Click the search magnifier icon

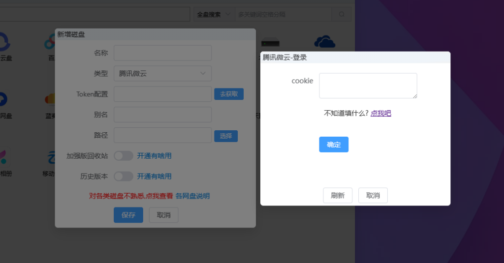tap(342, 14)
